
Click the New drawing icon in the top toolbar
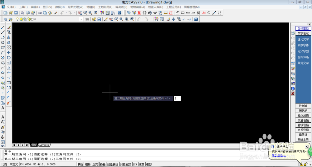pyautogui.click(x=6, y=13)
